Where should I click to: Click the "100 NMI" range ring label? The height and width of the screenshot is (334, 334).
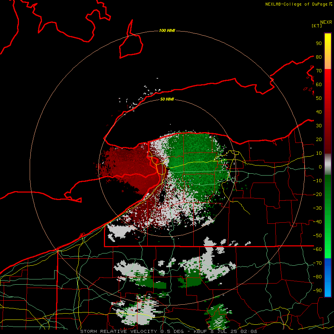[x=167, y=30]
